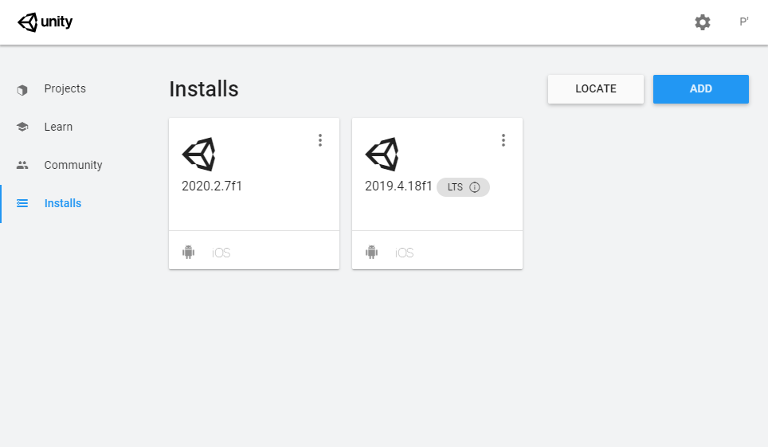
Task: Open the three-dot menu for 2020.2.7f1
Action: click(320, 140)
